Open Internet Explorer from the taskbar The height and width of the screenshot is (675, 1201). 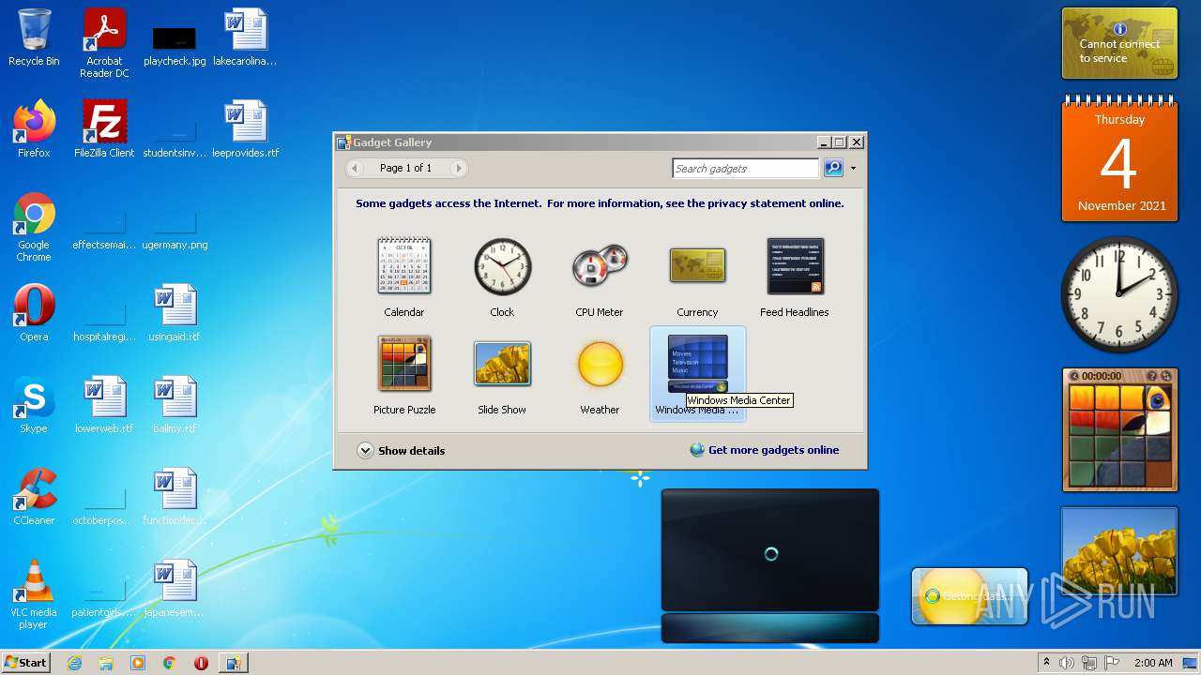(x=74, y=663)
